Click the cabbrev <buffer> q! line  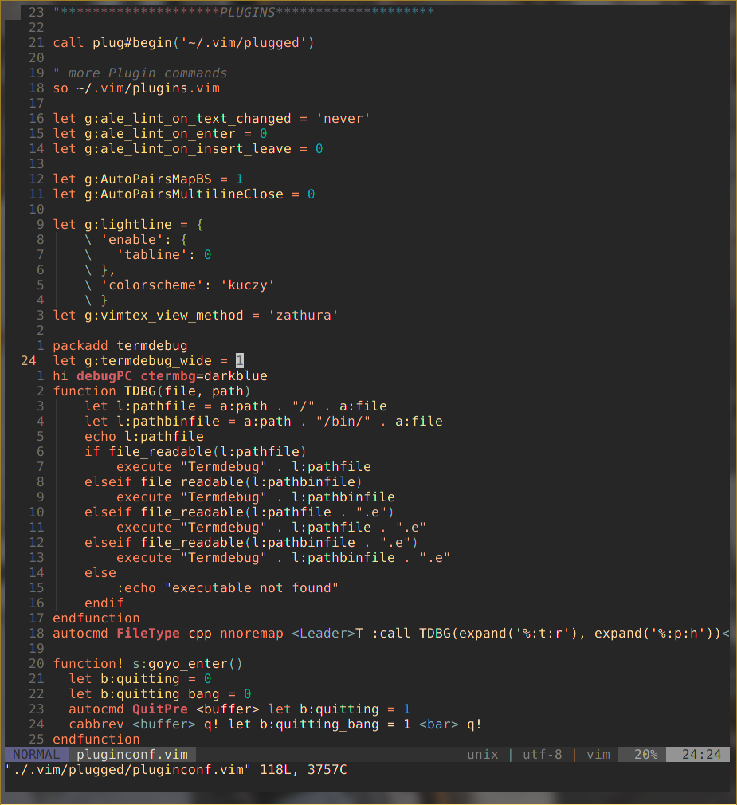tap(275, 724)
